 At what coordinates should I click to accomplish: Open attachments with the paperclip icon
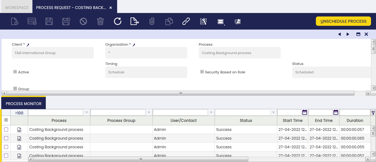152,21
